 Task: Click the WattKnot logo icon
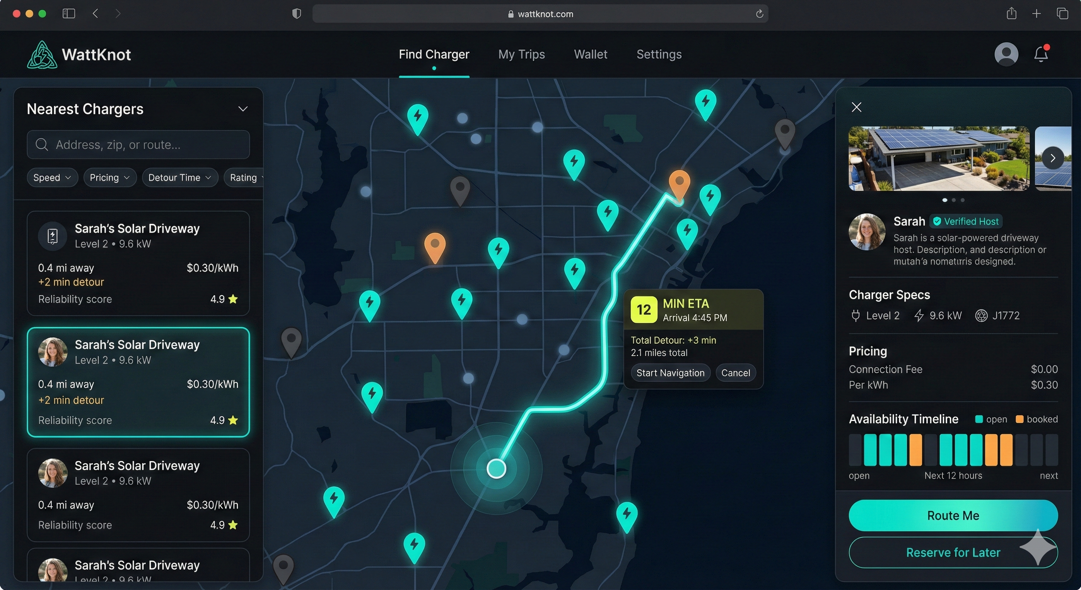pyautogui.click(x=42, y=55)
